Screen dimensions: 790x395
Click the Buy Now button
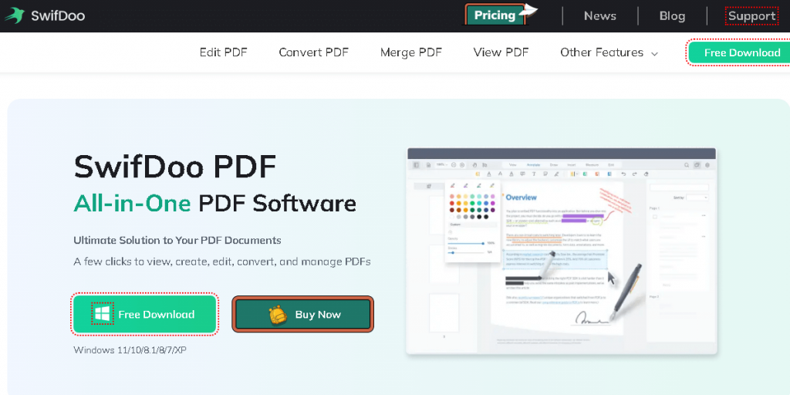(302, 315)
